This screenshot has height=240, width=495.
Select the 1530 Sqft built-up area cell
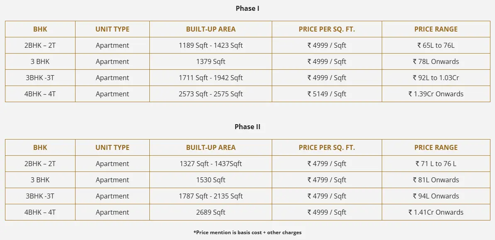pyautogui.click(x=211, y=180)
